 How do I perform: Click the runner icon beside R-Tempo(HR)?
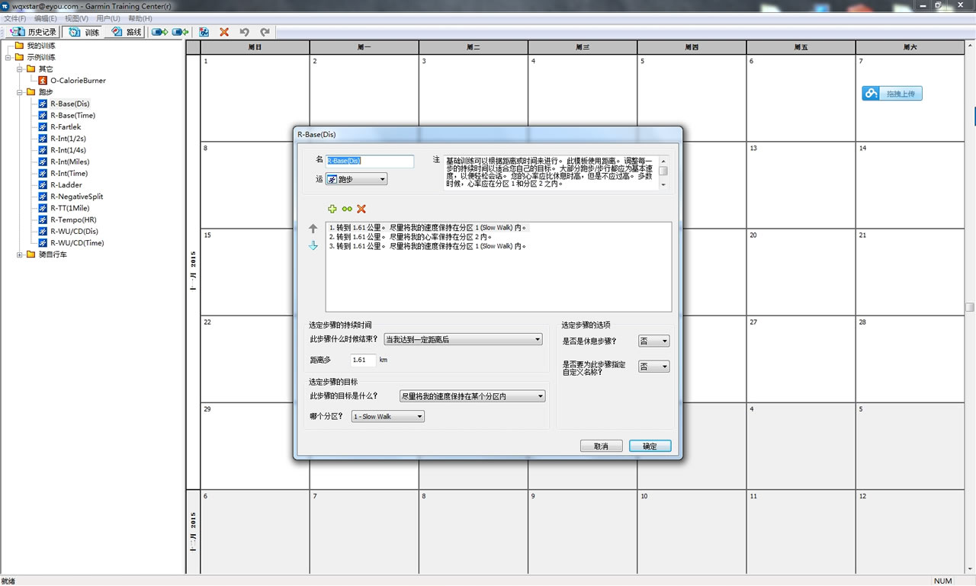click(x=43, y=219)
